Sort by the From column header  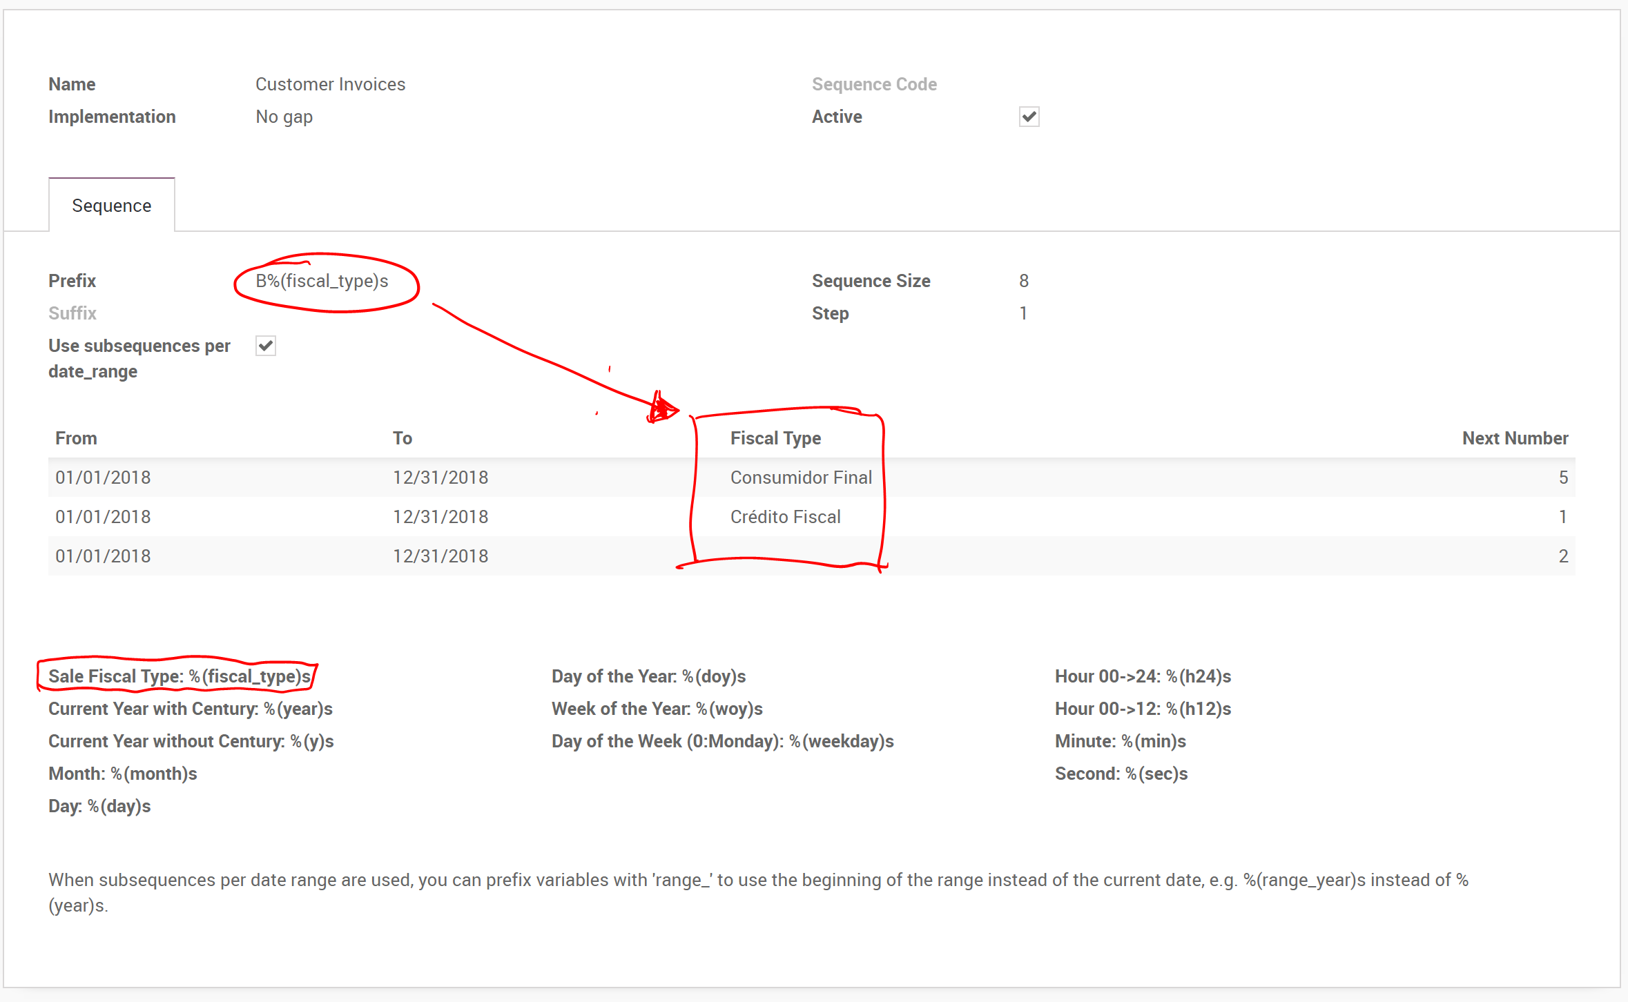[x=76, y=438]
